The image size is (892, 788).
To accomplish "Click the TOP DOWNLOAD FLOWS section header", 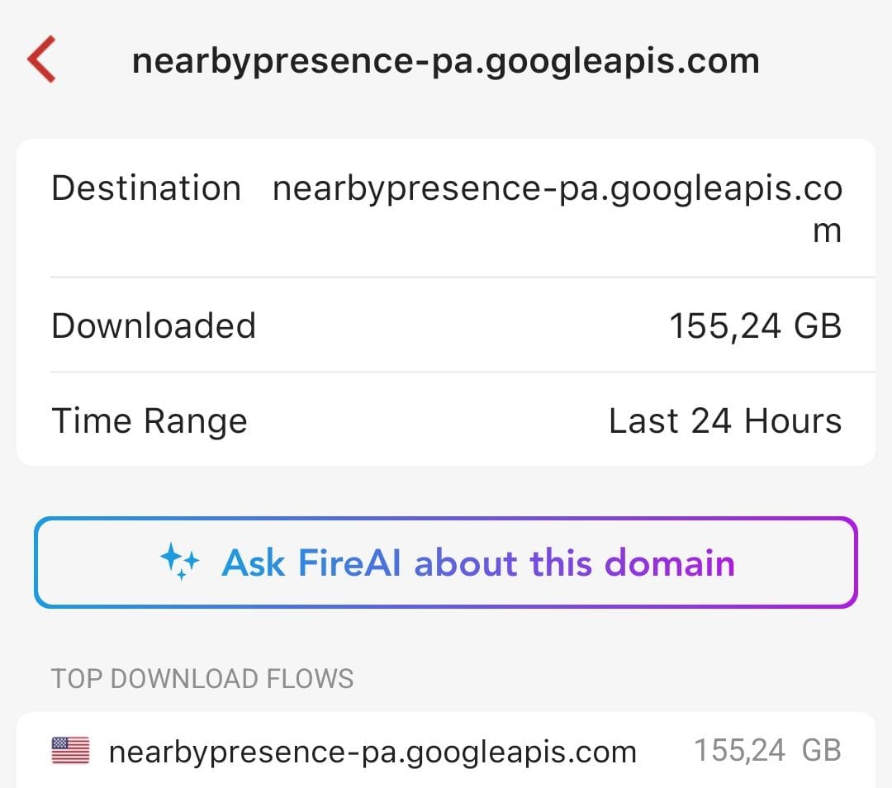I will click(202, 679).
